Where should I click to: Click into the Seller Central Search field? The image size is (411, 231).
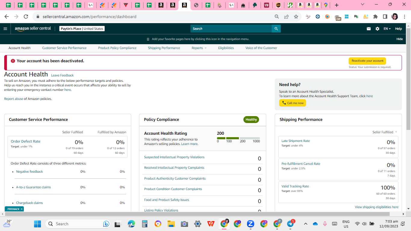coord(231,29)
